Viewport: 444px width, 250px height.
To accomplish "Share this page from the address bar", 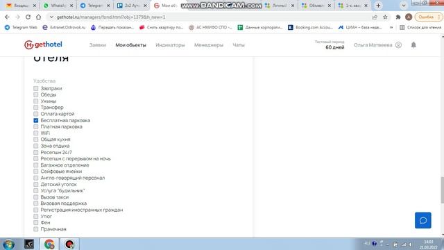I will click(375, 17).
